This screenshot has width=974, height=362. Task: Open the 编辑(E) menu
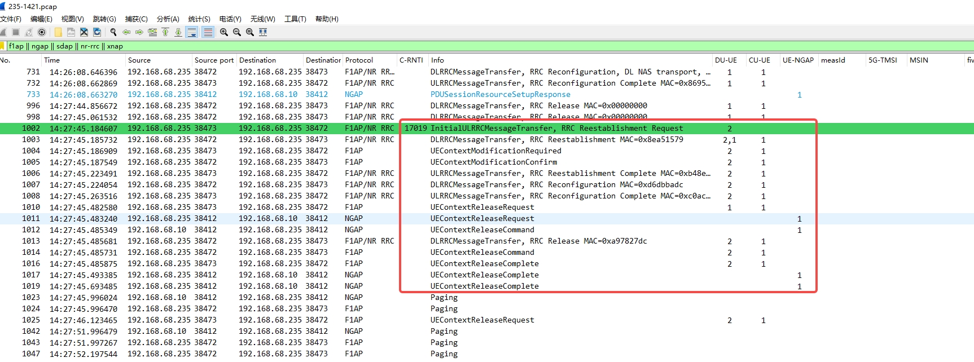coord(41,19)
